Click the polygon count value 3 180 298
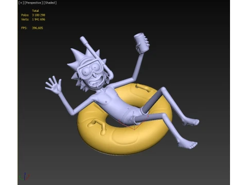The height and width of the screenshot is (185, 247). 39,15
